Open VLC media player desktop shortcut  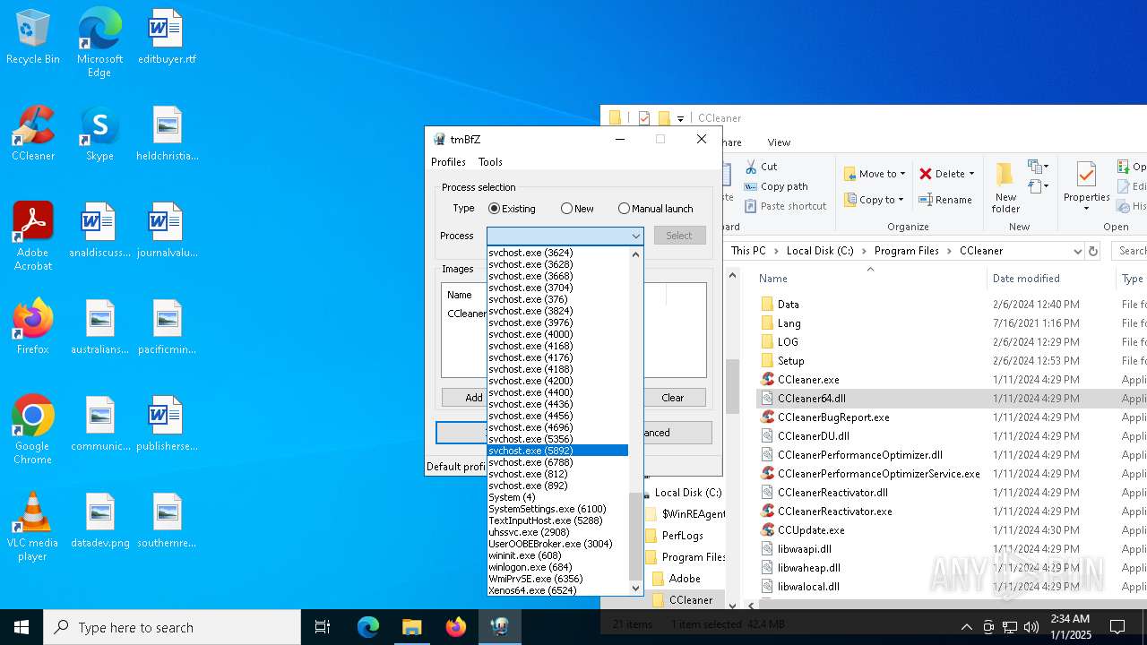(x=32, y=527)
